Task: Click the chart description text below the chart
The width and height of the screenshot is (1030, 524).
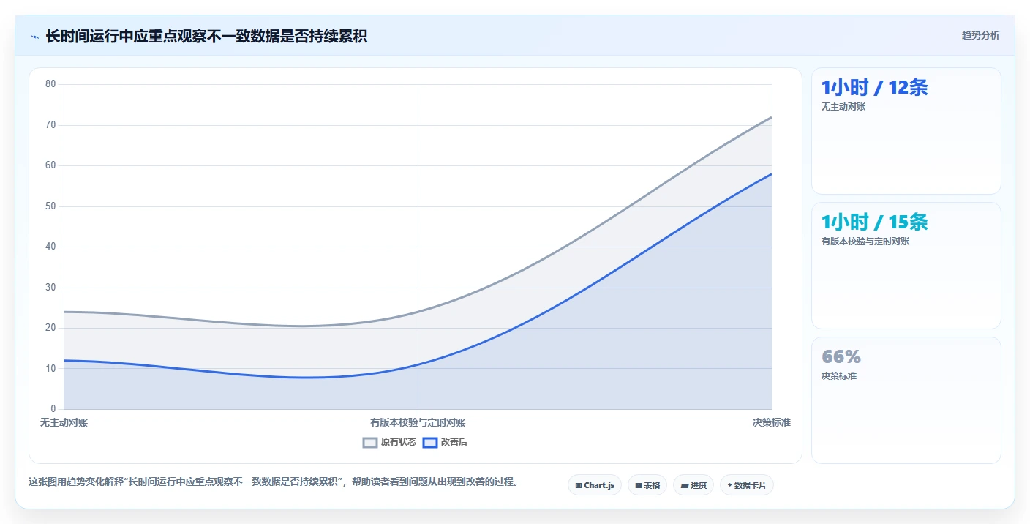Action: coord(273,482)
